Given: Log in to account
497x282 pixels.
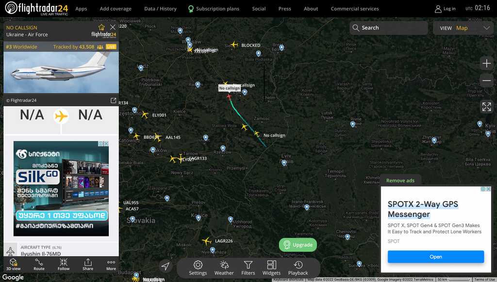Looking at the screenshot, I should 445,9.
